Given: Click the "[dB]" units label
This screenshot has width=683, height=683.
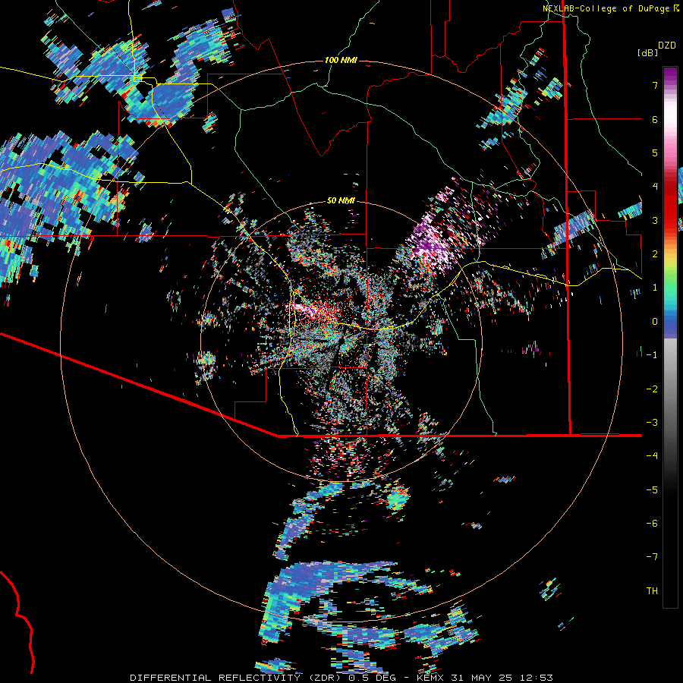Looking at the screenshot, I should coord(647,52).
